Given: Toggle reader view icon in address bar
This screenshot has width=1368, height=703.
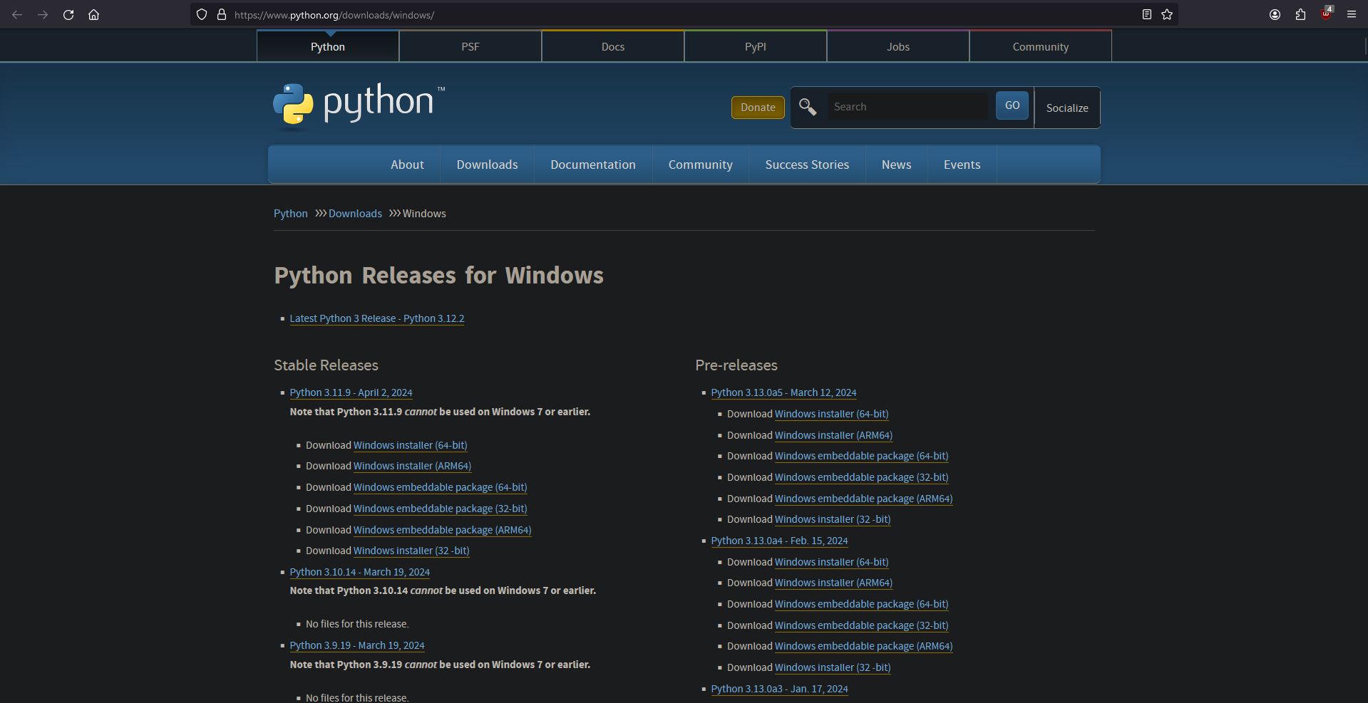Looking at the screenshot, I should [x=1146, y=14].
